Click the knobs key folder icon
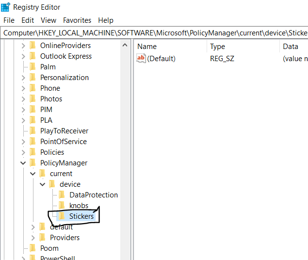Image resolution: width=308 pixels, height=260 pixels. 62,206
